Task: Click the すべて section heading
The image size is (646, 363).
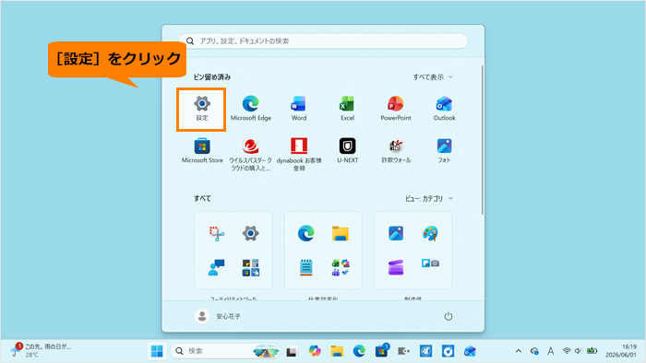Action: pos(202,198)
